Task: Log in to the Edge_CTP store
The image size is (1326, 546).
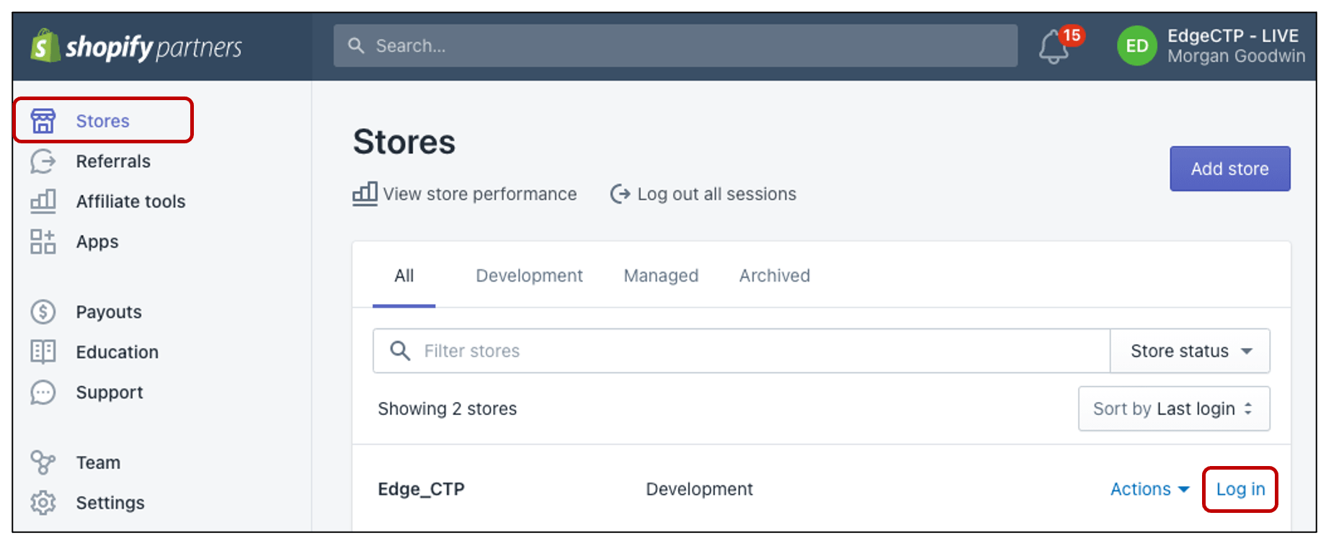Action: (x=1240, y=489)
